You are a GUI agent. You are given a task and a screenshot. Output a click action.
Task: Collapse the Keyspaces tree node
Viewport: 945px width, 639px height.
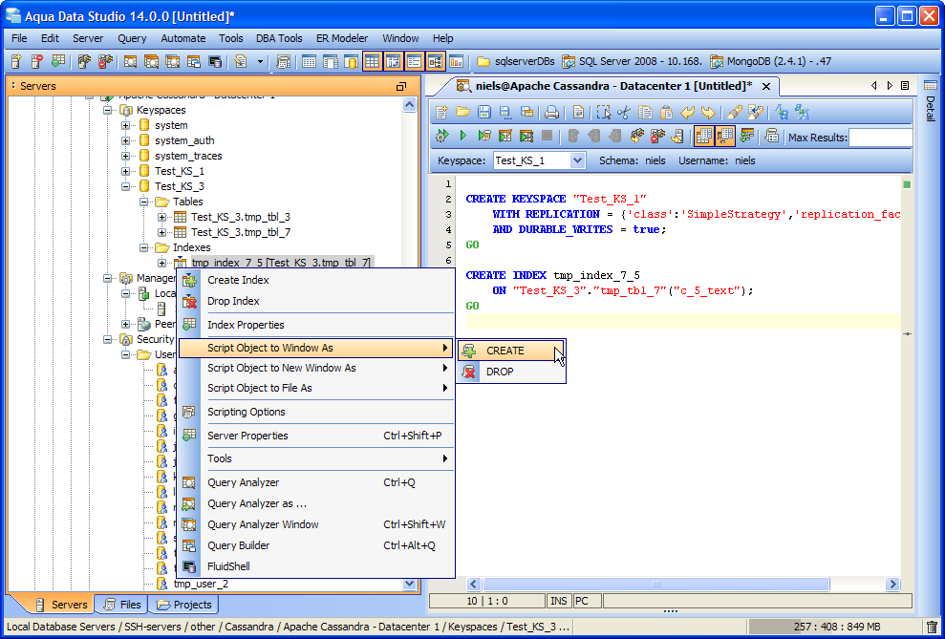pyautogui.click(x=107, y=110)
